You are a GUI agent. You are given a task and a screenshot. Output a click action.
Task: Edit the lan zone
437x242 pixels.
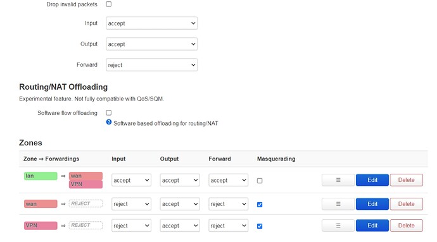pyautogui.click(x=372, y=180)
